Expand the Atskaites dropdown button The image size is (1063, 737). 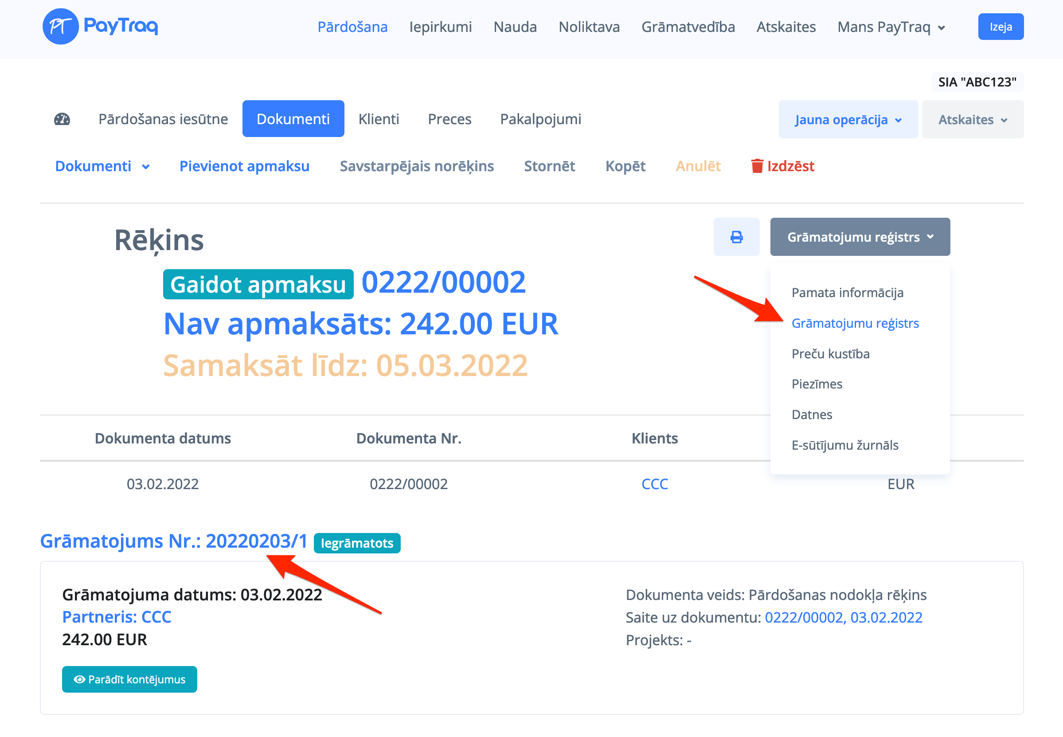tap(972, 120)
